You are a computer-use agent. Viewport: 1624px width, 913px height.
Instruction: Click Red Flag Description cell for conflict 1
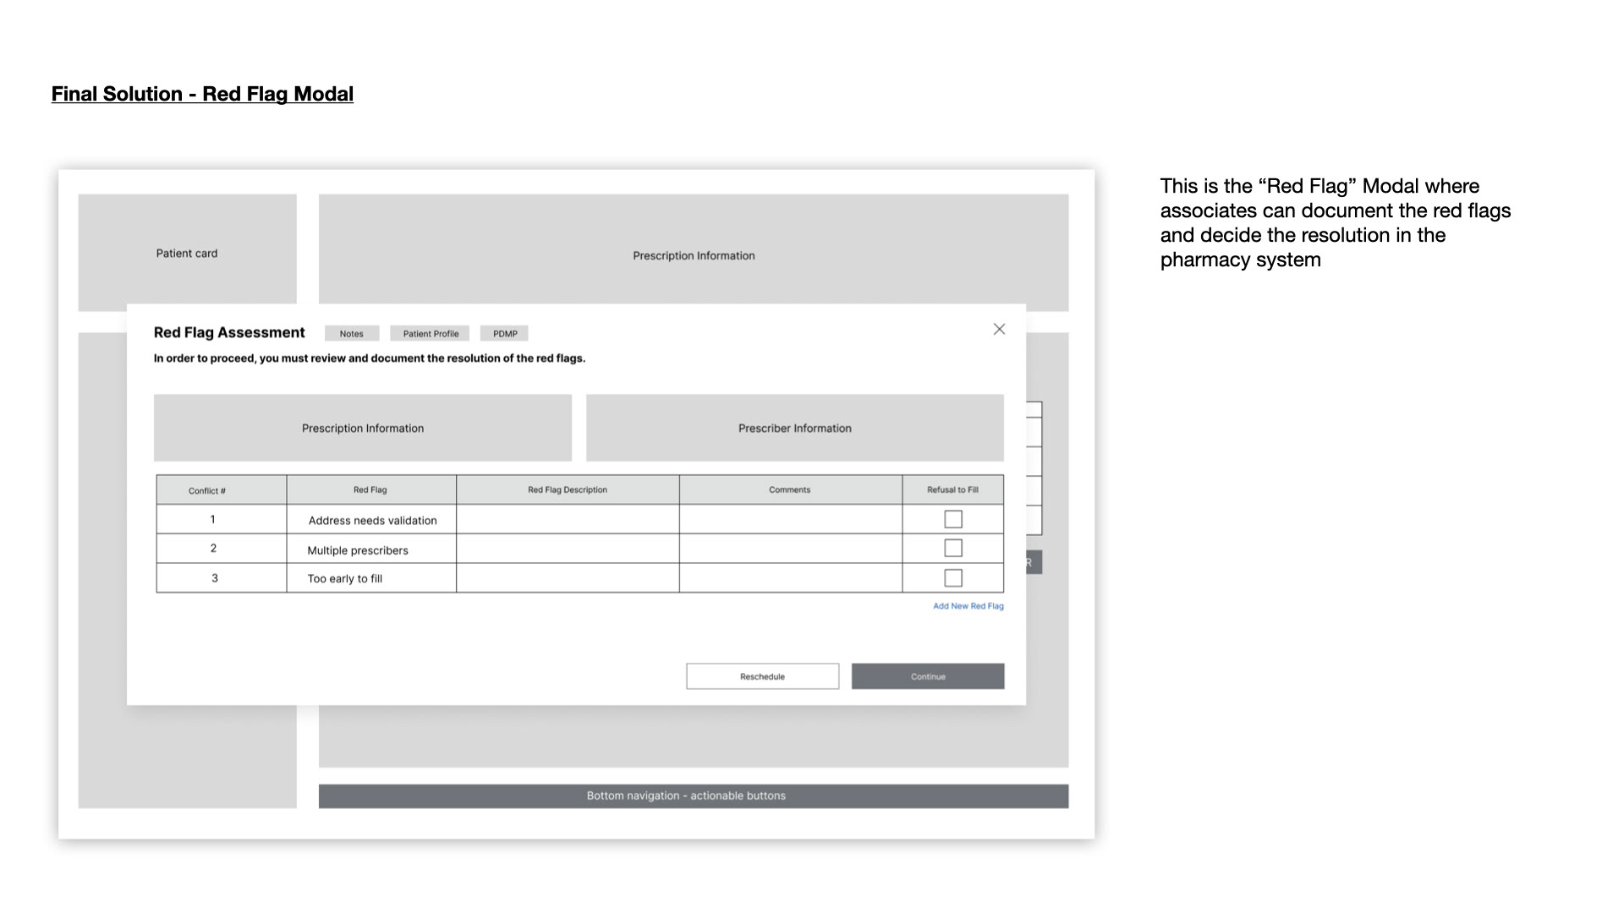pos(568,519)
